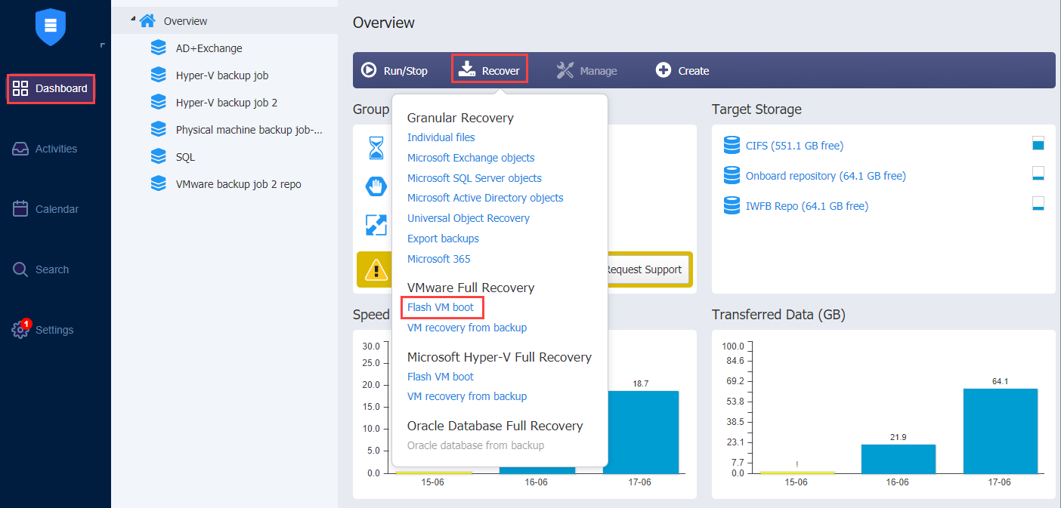Click the hourglass icon in Group panel
Image resolution: width=1061 pixels, height=508 pixels.
tap(376, 147)
